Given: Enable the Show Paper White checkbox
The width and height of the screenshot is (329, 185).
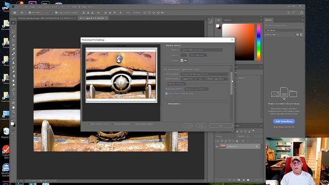Looking at the screenshot, I should pos(134,124).
